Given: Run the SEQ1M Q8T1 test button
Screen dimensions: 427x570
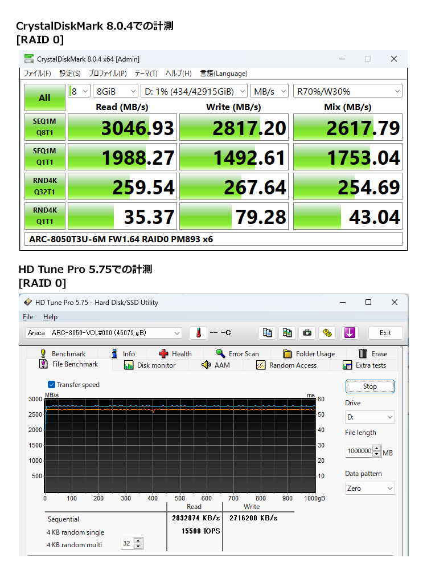Looking at the screenshot, I should 44,127.
